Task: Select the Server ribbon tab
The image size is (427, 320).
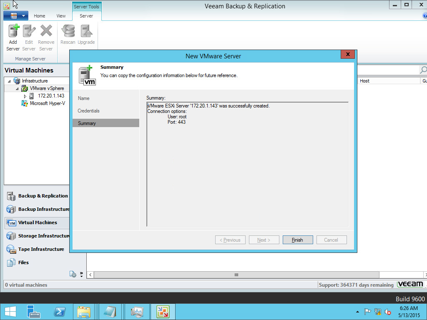Action: [86, 16]
